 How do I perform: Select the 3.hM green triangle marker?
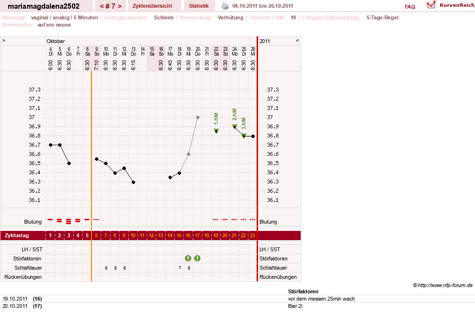244,136
